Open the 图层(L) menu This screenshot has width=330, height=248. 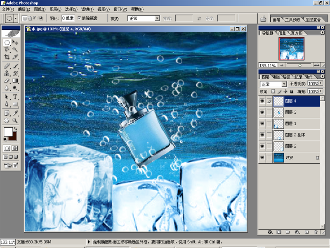tap(55, 9)
